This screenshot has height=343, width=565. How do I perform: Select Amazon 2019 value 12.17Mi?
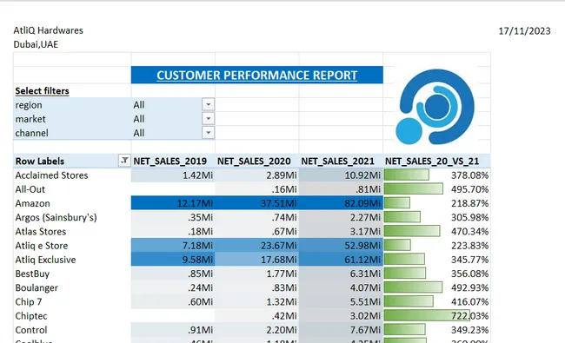click(173, 203)
